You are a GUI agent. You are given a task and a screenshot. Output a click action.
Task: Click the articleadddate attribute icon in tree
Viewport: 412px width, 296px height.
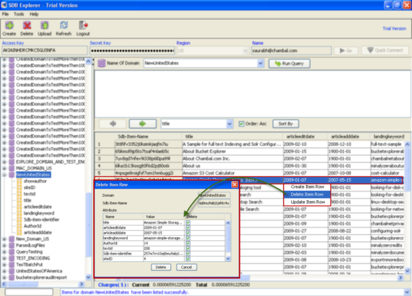(x=19, y=233)
